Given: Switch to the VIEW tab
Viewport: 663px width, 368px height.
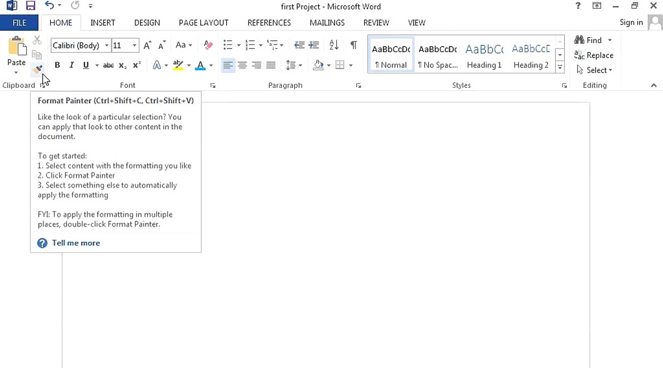Looking at the screenshot, I should coord(417,22).
